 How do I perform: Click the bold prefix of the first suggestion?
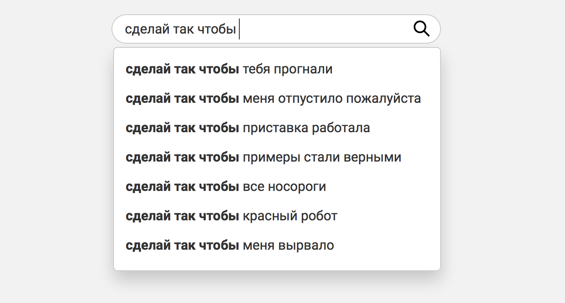click(x=182, y=69)
